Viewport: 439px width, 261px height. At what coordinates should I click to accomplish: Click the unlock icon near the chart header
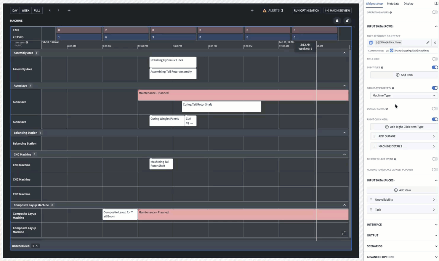tap(347, 21)
